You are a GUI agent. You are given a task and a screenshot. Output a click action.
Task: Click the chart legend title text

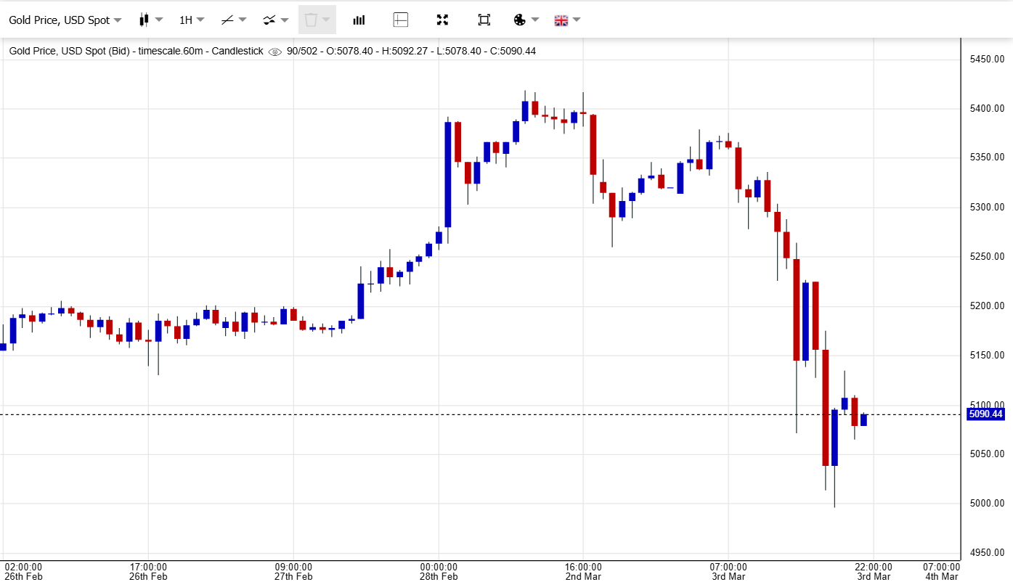pyautogui.click(x=136, y=52)
